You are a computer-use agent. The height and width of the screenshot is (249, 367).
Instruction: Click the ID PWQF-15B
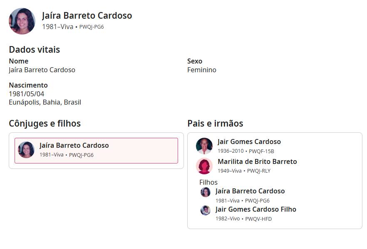[261, 151]
